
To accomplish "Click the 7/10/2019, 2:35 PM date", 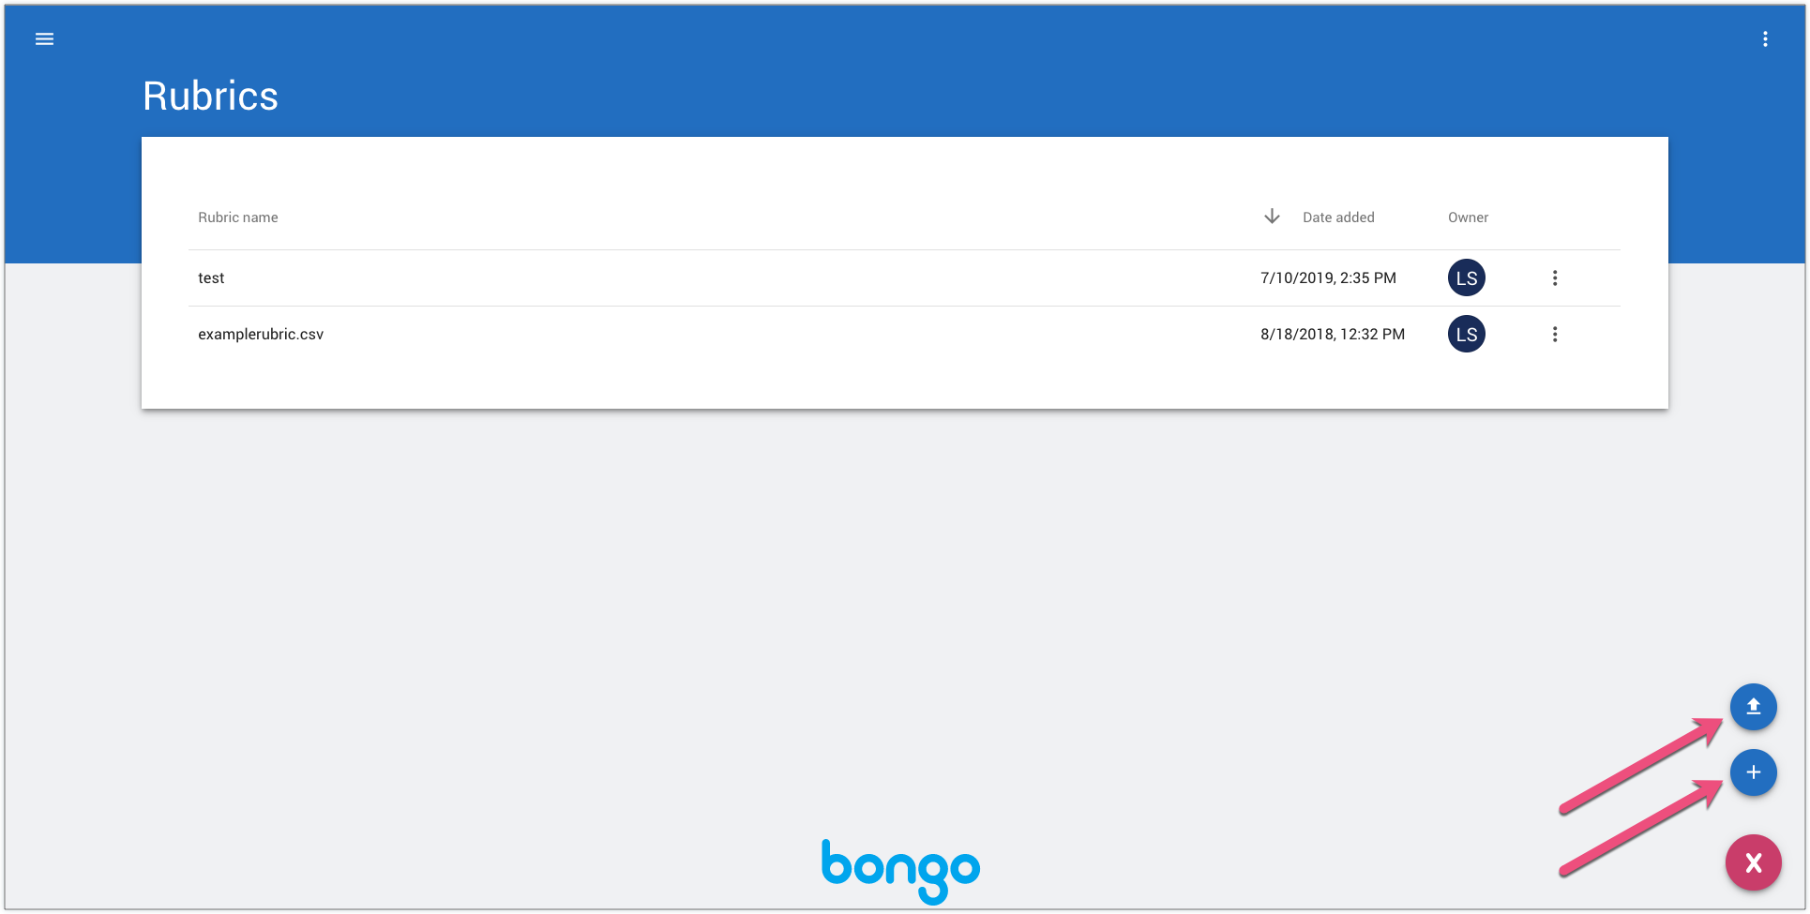I will pos(1328,278).
